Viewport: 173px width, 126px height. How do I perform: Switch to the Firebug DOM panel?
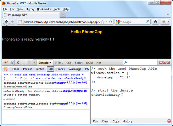click(89, 63)
